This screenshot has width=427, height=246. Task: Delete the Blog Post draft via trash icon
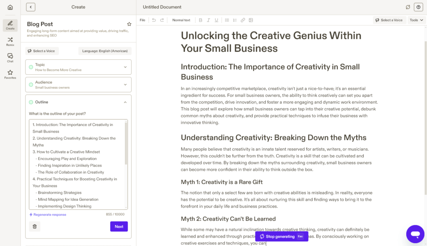[34, 226]
